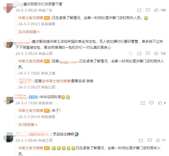Viewport: 169px width, 156px height.
Task: Share the Jilin comment with 9 likes
Action: (143, 103)
